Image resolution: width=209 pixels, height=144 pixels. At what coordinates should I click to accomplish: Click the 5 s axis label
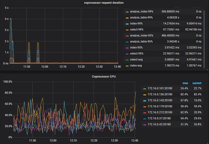coord(7,8)
